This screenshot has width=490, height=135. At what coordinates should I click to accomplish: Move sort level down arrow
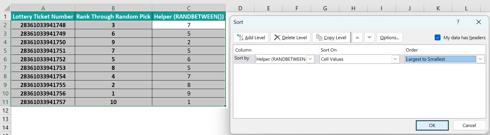[x=369, y=37]
